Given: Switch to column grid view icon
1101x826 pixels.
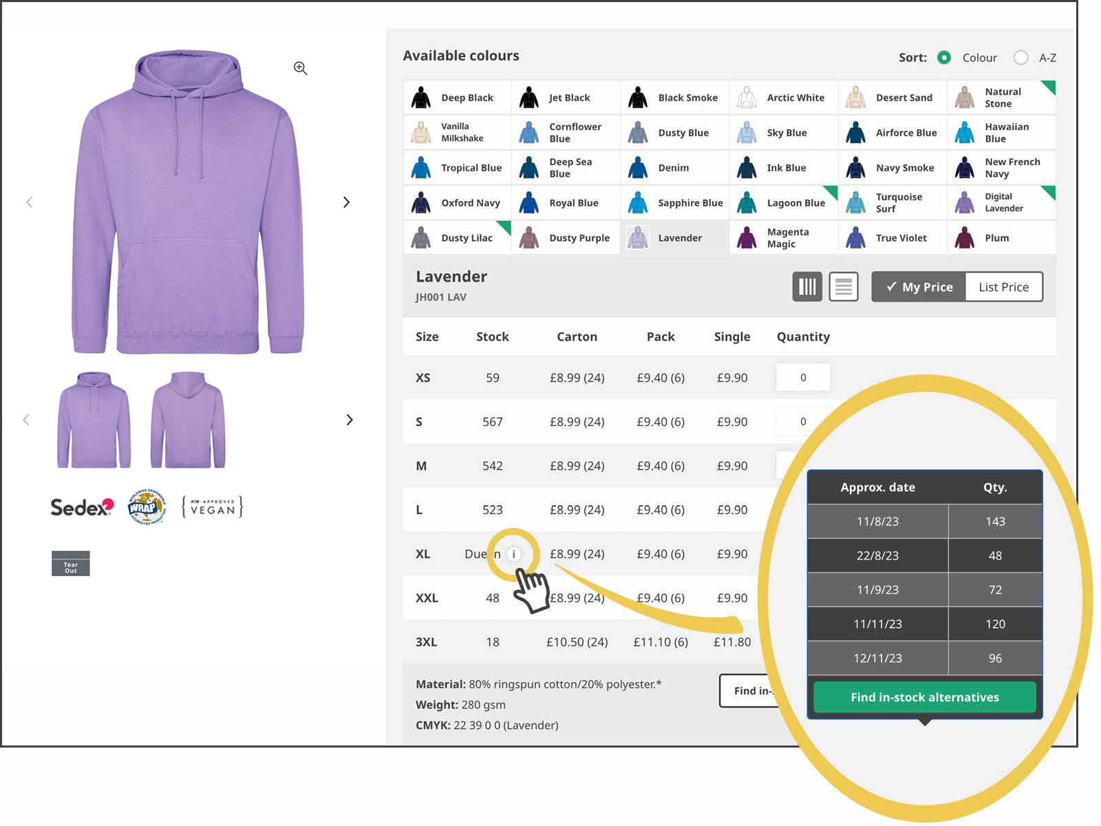Looking at the screenshot, I should tap(807, 286).
